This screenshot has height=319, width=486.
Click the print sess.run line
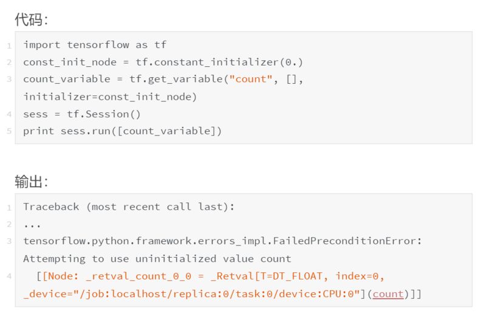123,131
